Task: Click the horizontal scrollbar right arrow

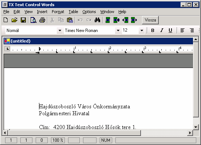Action: pos(190,133)
